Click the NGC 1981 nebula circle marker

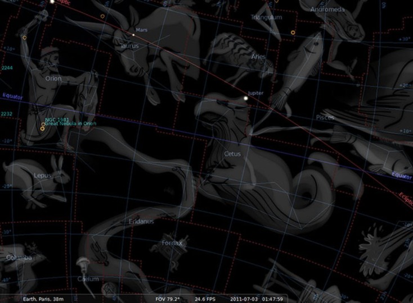click(43, 124)
